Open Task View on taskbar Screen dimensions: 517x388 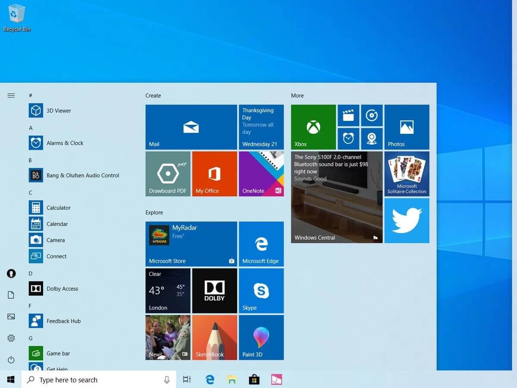pyautogui.click(x=187, y=379)
